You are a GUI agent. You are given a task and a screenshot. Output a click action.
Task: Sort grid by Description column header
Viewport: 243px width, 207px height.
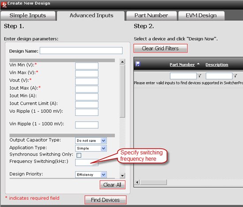217,65
